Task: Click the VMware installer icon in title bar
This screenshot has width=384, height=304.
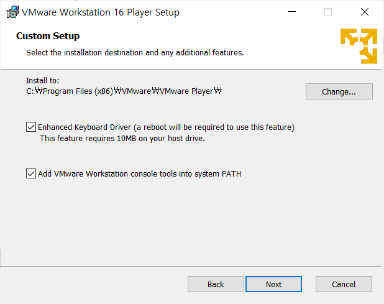Action: [12, 12]
